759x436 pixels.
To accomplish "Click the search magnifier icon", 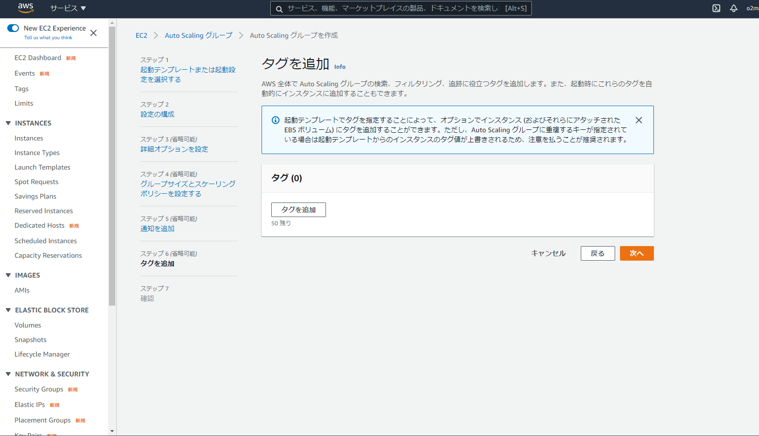I will tap(279, 9).
